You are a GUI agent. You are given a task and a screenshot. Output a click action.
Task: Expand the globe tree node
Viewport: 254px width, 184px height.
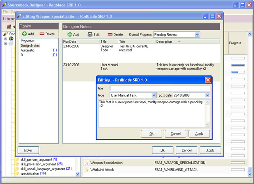[x=6, y=39]
